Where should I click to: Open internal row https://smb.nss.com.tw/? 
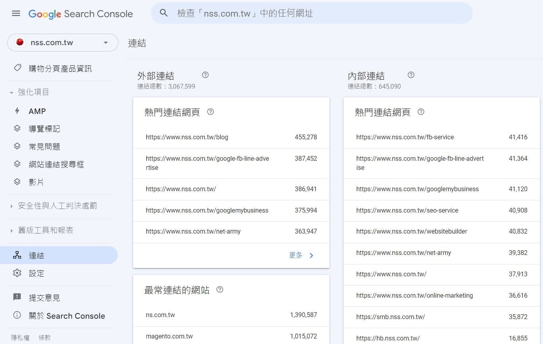(442, 317)
